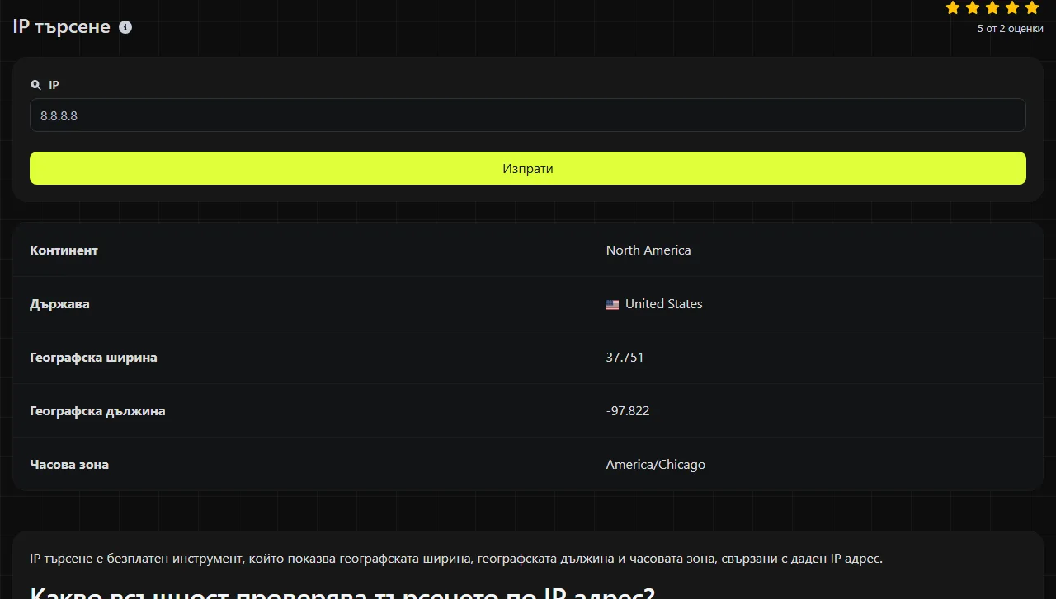The height and width of the screenshot is (599, 1056).
Task: Click the description paragraph about IP търсене
Action: [x=456, y=559]
